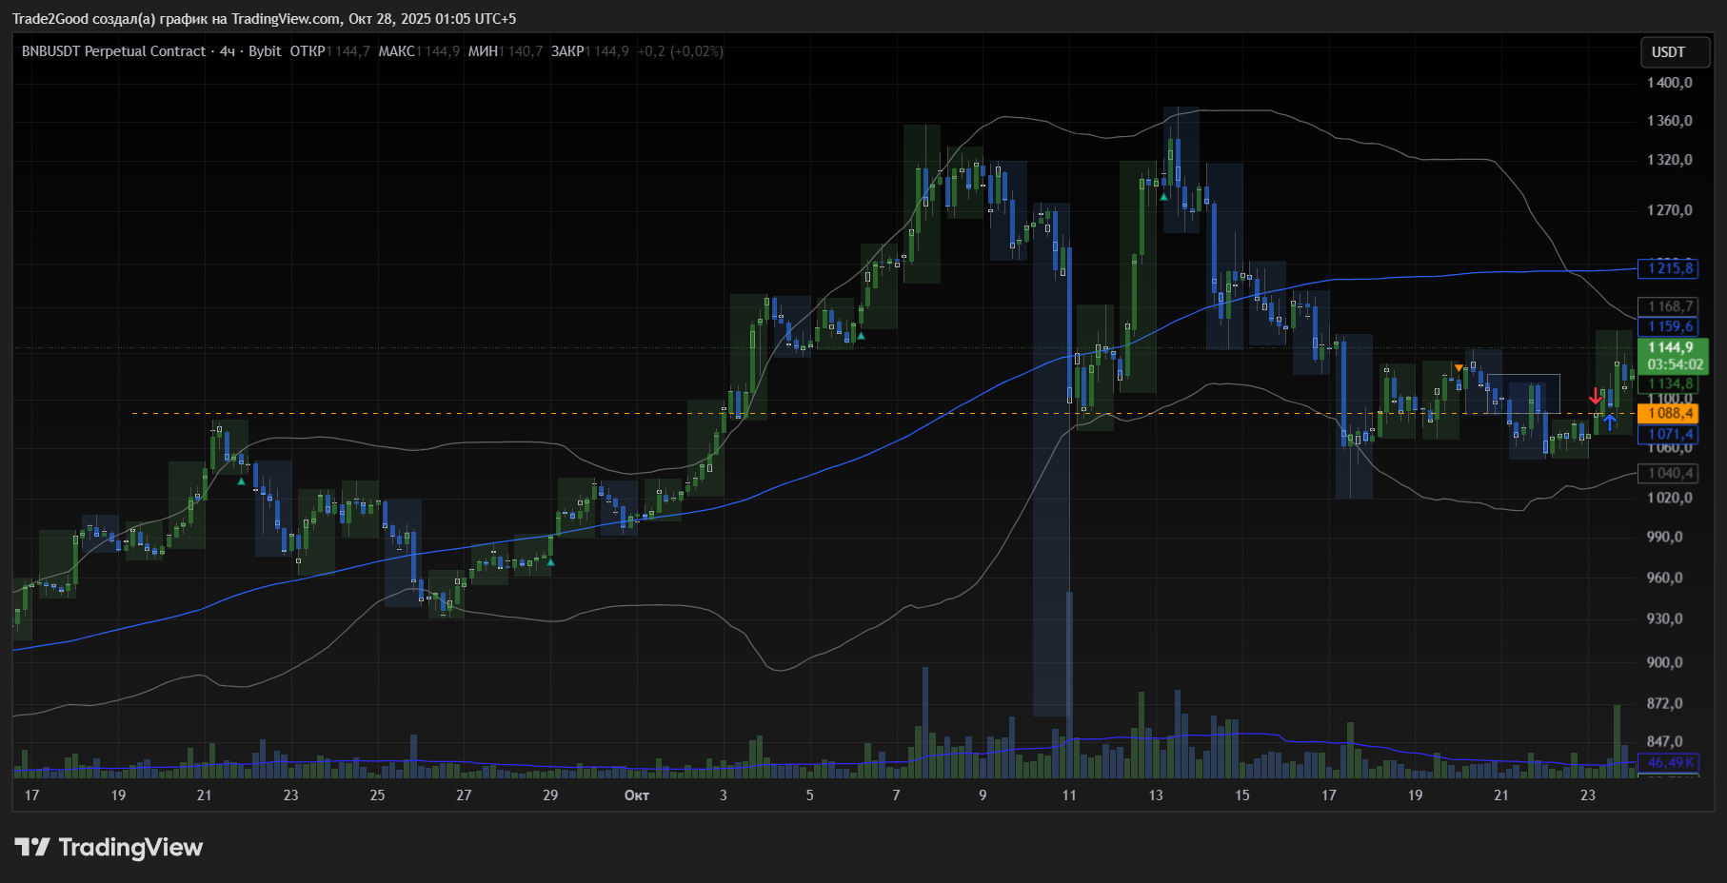The image size is (1727, 883).
Task: Select the orange 1 088,4 price label
Action: (1670, 413)
